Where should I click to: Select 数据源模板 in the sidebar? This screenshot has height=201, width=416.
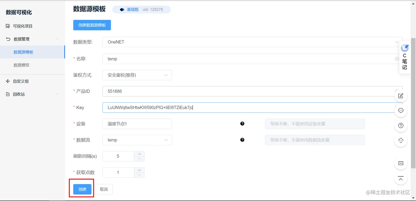[32, 52]
